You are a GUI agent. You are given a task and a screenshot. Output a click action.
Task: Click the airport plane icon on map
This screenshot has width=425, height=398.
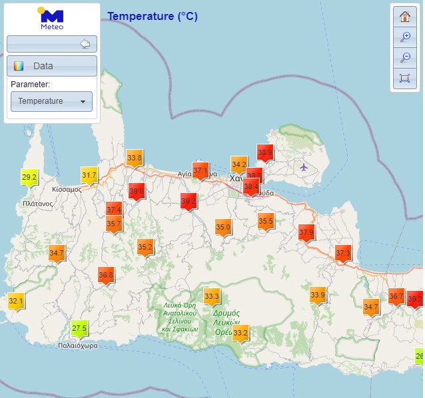304,166
